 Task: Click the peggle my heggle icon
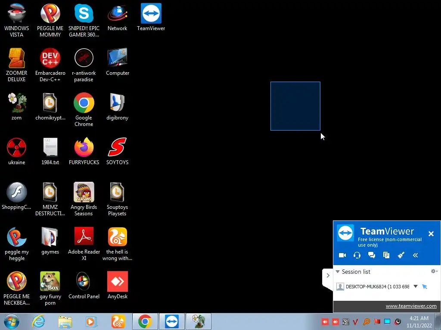[17, 244]
